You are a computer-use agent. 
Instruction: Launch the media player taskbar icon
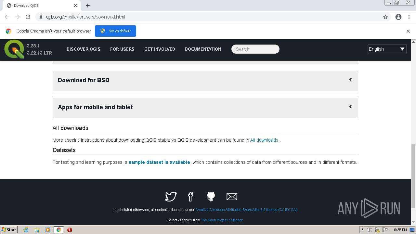(x=48, y=230)
